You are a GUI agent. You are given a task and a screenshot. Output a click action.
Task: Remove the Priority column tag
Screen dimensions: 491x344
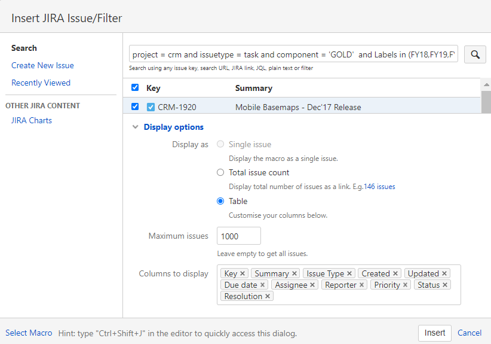[x=405, y=285]
